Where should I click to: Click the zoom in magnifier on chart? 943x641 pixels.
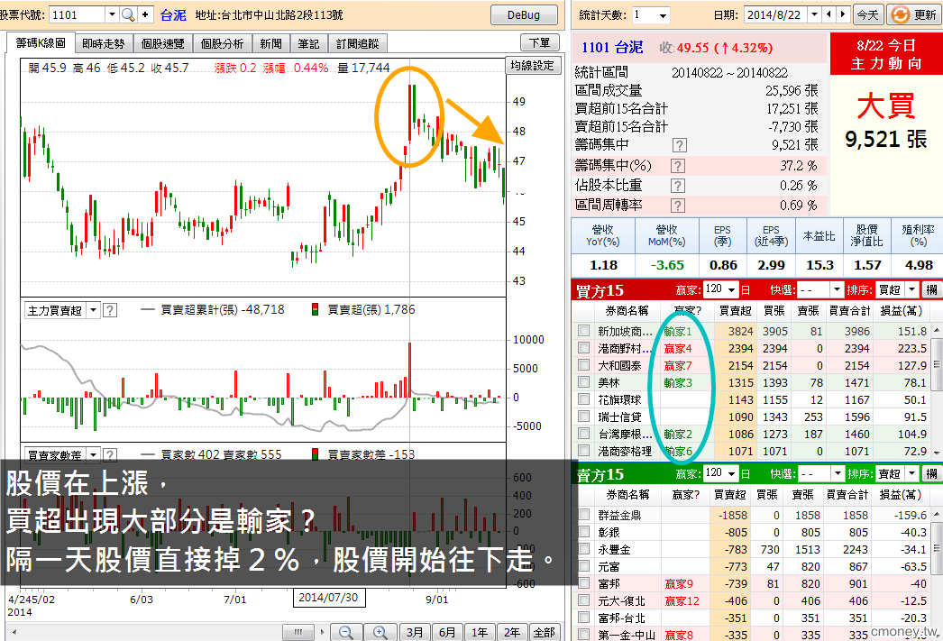[380, 632]
